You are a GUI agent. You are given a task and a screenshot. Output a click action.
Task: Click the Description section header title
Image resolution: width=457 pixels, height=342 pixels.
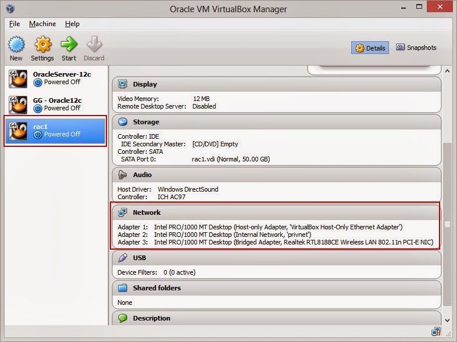(152, 318)
